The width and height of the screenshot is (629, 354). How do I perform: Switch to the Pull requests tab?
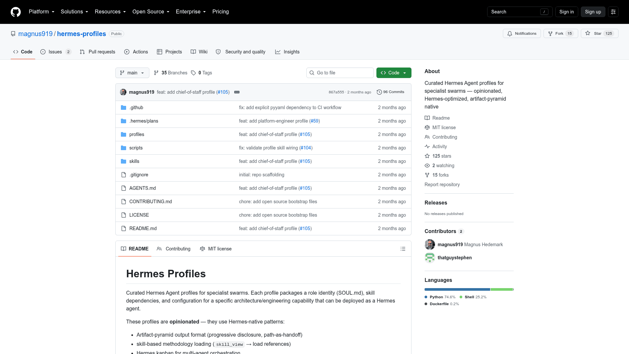click(x=98, y=52)
